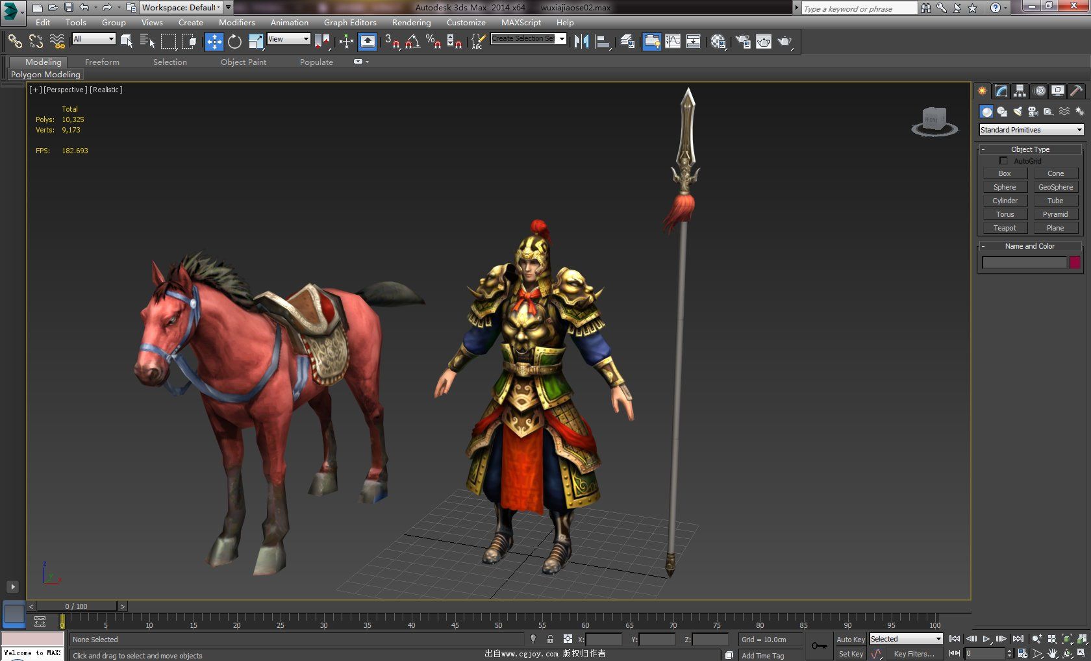
Task: Click the time slider 0 / 100 handle
Action: click(76, 606)
